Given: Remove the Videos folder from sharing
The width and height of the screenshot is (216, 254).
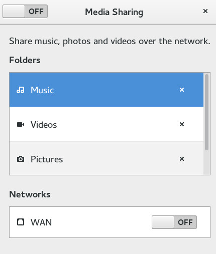Looking at the screenshot, I should pos(182,124).
